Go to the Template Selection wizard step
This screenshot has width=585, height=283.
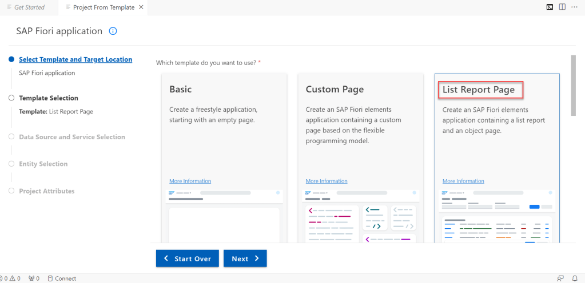(x=49, y=98)
